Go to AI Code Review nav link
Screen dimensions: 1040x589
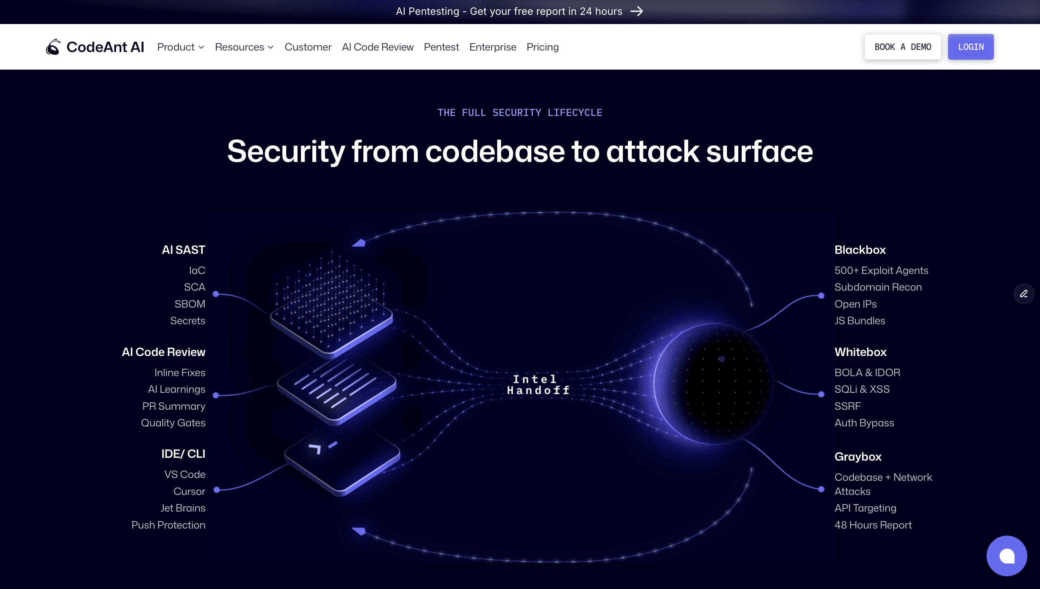pos(377,47)
